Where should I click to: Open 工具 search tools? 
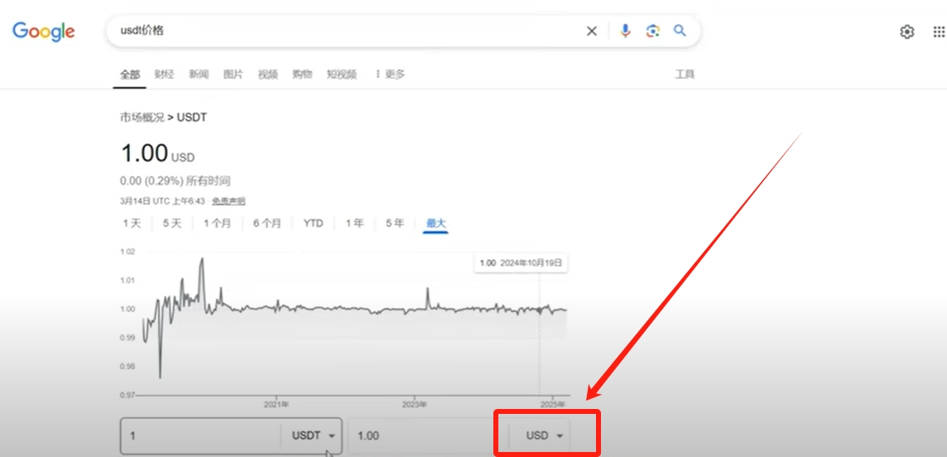click(x=685, y=75)
